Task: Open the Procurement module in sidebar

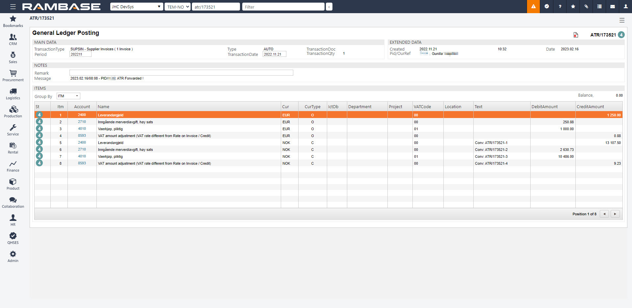Action: (13, 76)
